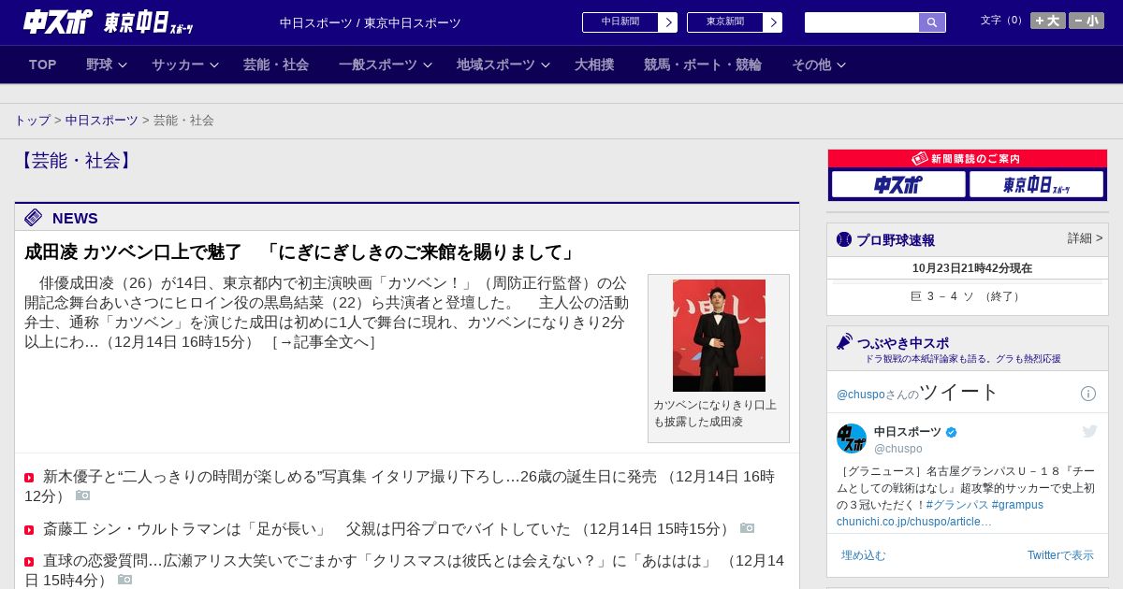
Task: Click the 中日スポーツ breadcrumb link
Action: 102,121
